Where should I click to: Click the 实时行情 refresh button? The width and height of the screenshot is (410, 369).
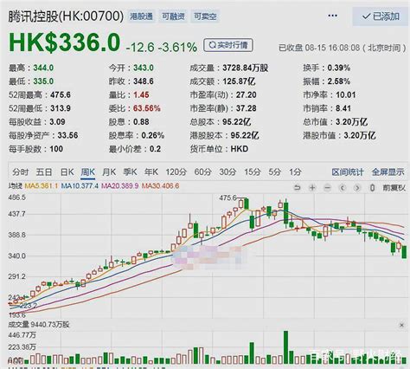(x=228, y=45)
